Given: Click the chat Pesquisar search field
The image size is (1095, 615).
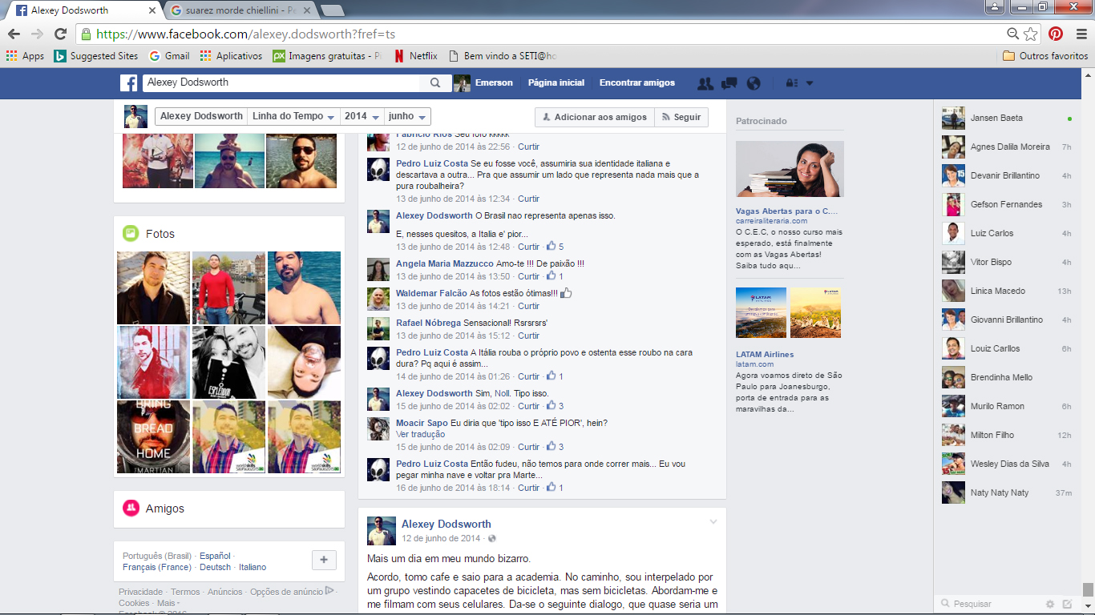Looking at the screenshot, I should coord(990,604).
